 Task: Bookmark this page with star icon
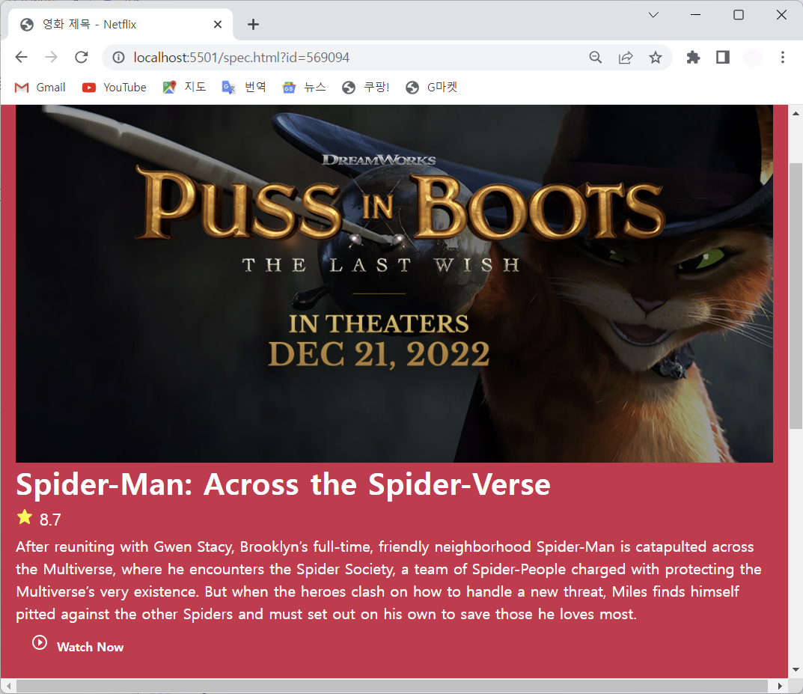click(656, 58)
